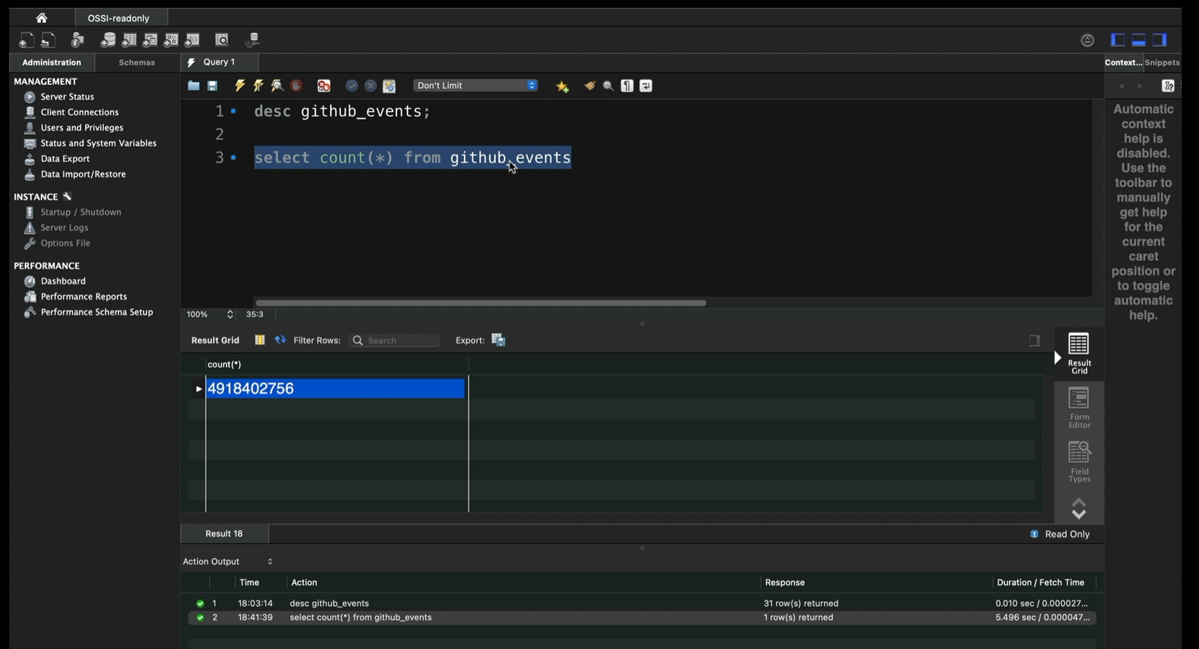Rollback the current transaction
The width and height of the screenshot is (1199, 649).
click(370, 85)
